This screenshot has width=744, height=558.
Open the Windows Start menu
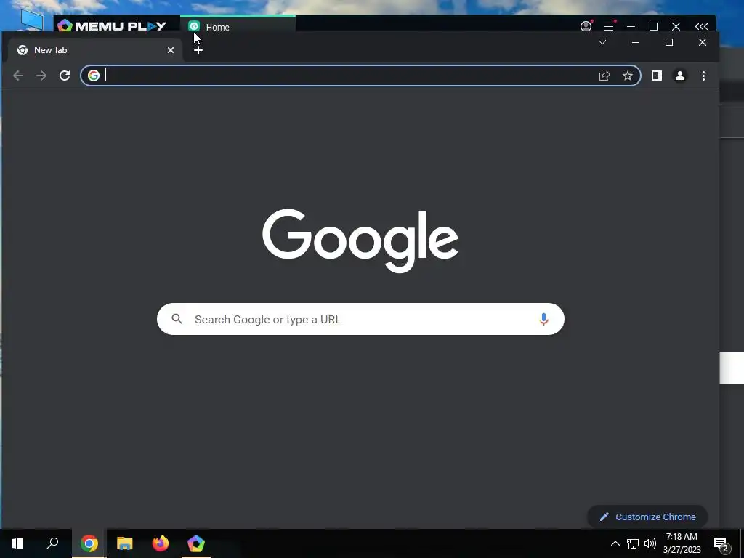(x=17, y=543)
